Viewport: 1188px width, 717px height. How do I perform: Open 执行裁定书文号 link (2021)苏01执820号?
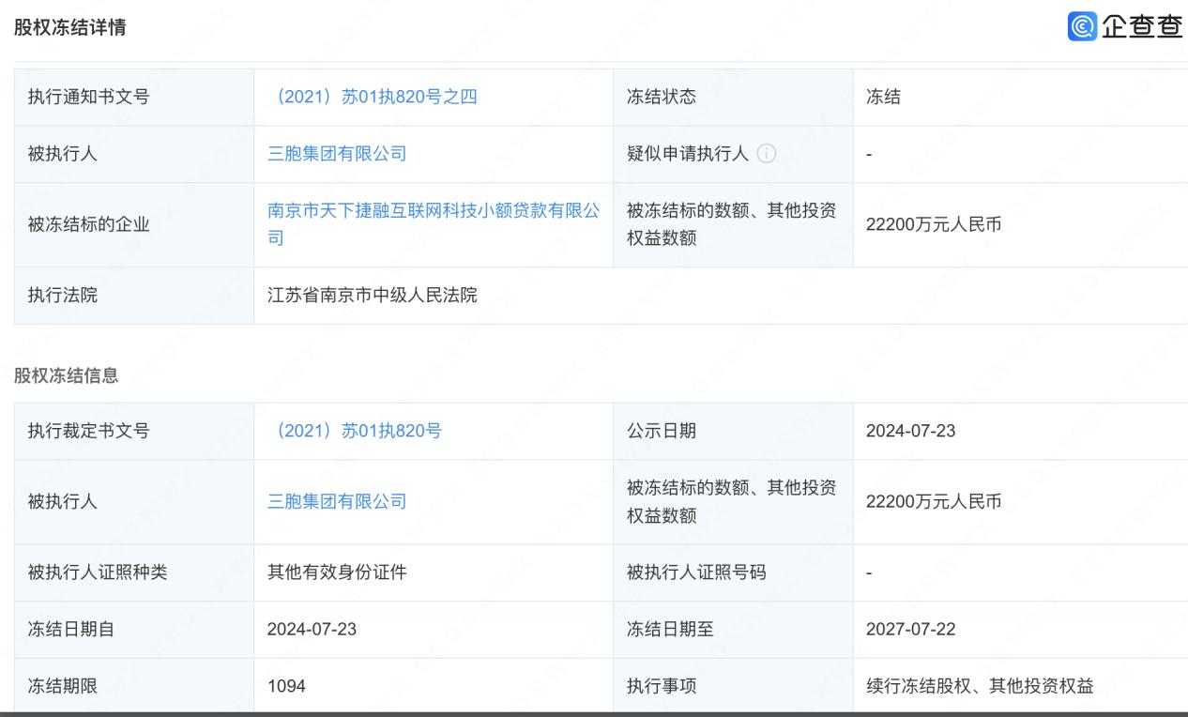pos(355,431)
